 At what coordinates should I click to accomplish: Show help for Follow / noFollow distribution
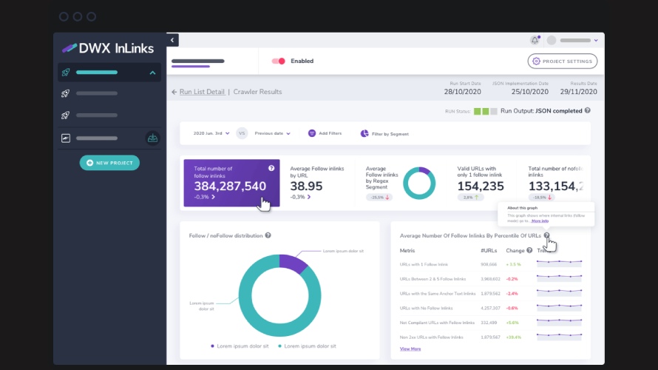coord(268,235)
